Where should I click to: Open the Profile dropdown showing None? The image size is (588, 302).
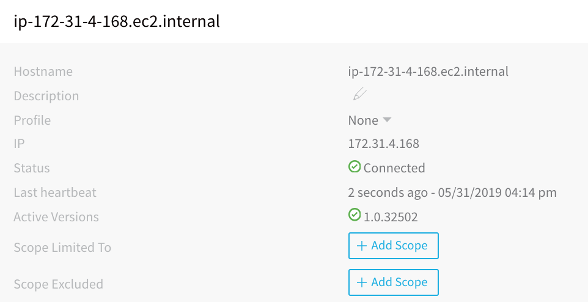[370, 120]
